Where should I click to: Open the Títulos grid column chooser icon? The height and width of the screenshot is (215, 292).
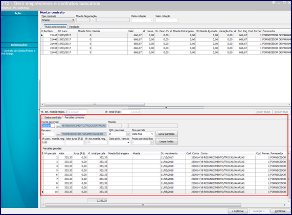42,31
